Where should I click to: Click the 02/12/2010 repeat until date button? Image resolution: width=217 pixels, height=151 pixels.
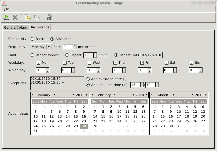click(x=152, y=55)
